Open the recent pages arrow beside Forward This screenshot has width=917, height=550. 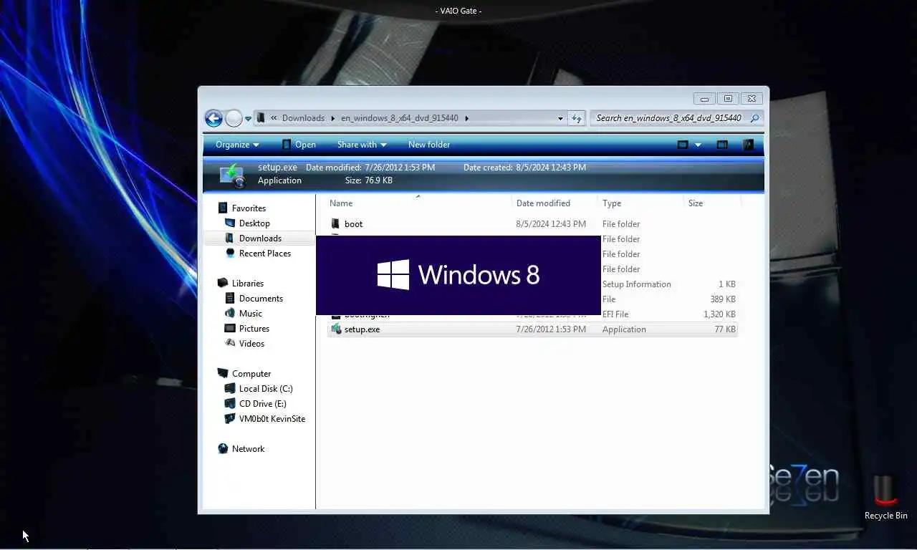[248, 118]
